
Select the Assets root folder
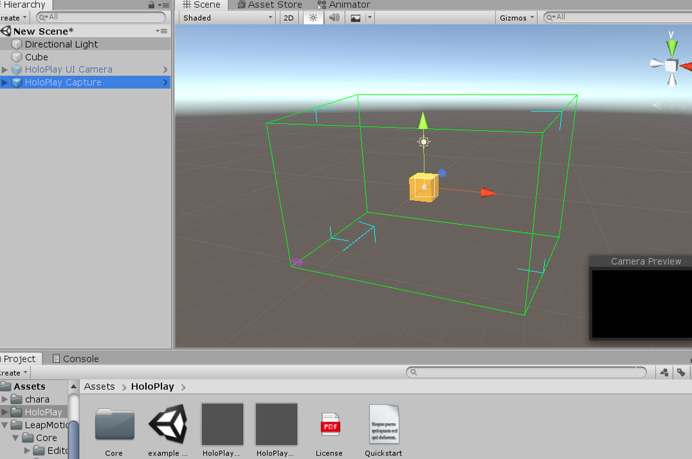(29, 387)
